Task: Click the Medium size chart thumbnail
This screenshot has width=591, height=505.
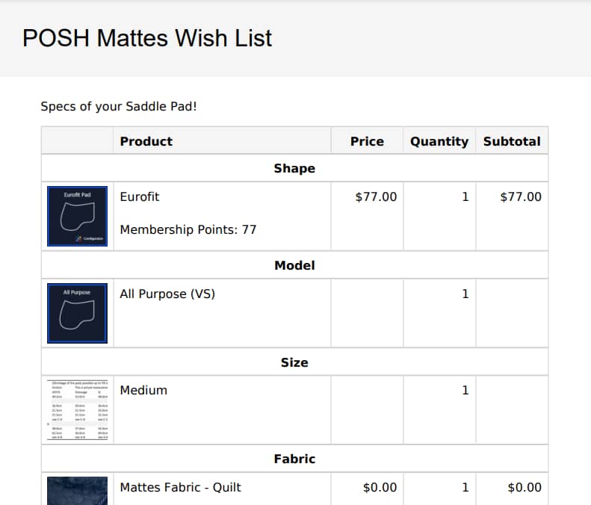Action: pyautogui.click(x=77, y=410)
